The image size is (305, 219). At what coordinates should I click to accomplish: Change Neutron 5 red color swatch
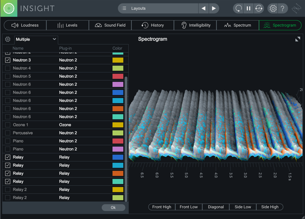pos(118,76)
